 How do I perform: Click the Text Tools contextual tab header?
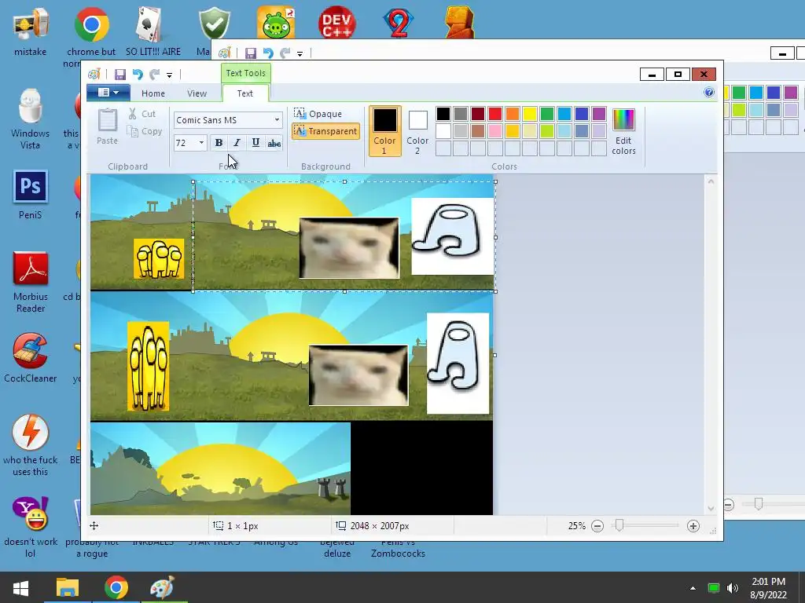click(x=246, y=73)
